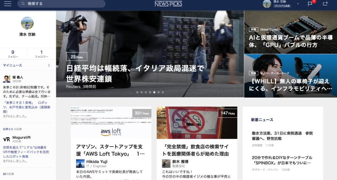Image resolution: width=337 pixels, height=180 pixels.
Task: Click 特集 tag on Global Curation
Action: (x=253, y=29)
